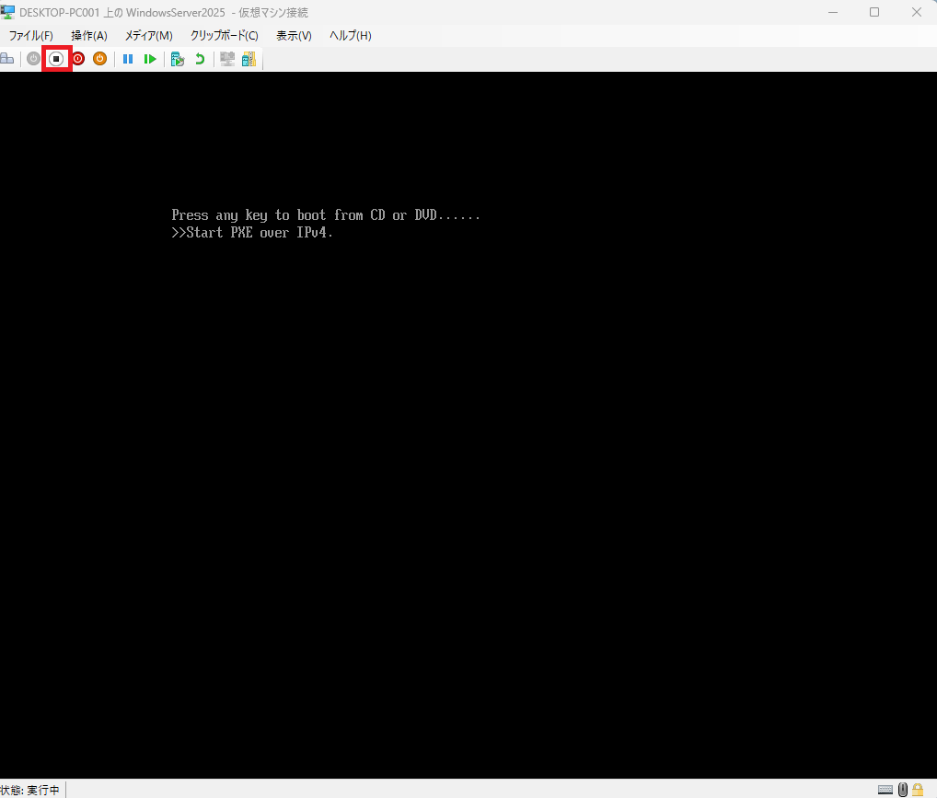Screen dimensions: 937x798
Task: Open the ファイル(F) menu
Action: coord(31,36)
